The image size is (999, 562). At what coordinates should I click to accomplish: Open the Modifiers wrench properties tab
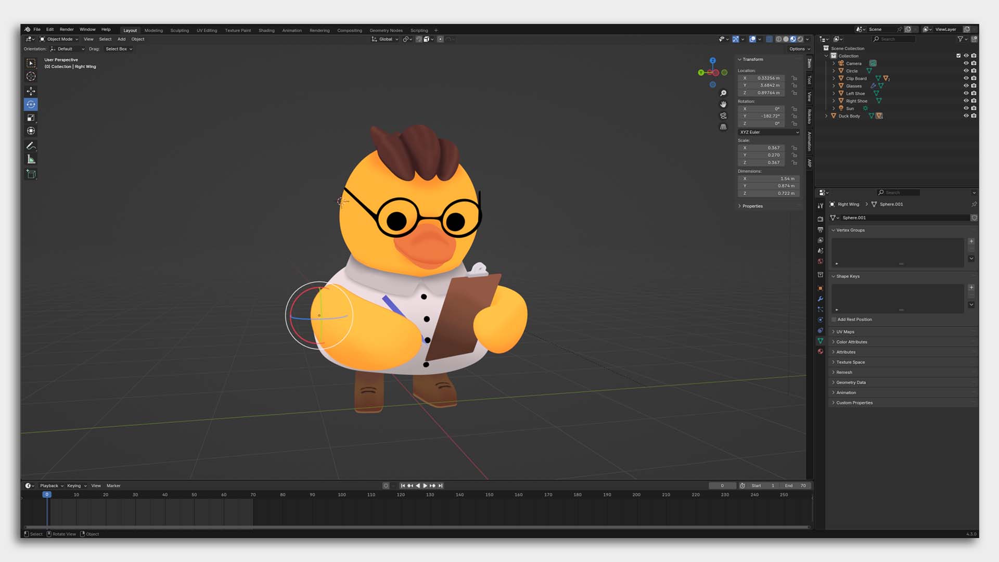[821, 299]
